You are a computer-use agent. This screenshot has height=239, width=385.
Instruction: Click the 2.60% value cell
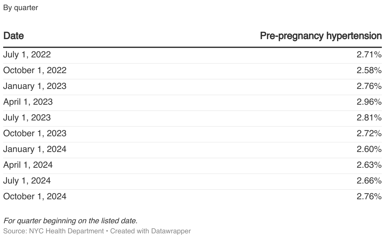[x=369, y=149]
